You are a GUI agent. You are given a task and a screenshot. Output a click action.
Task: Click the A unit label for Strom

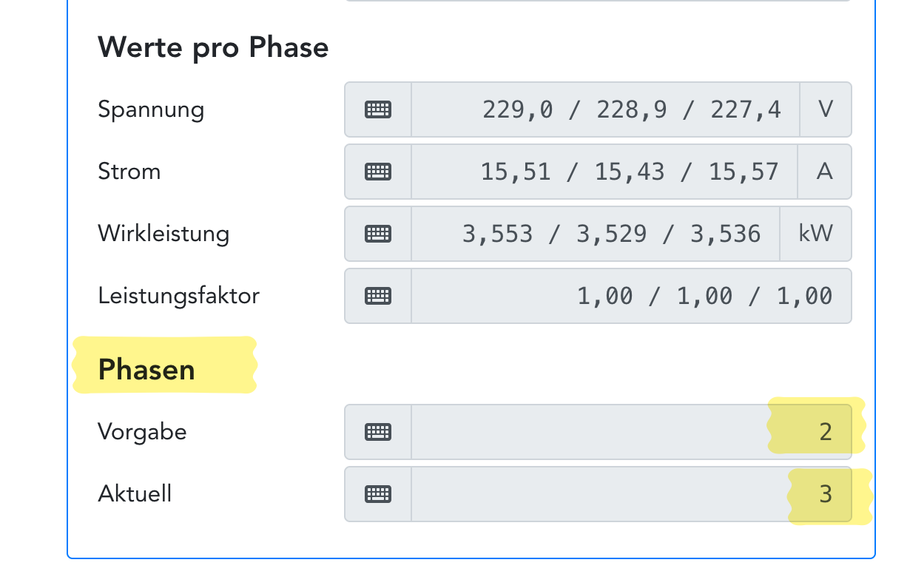point(824,172)
